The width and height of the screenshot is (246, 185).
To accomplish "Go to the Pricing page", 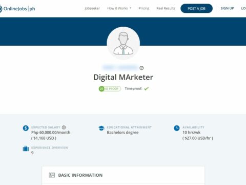I will tap(144, 8).
